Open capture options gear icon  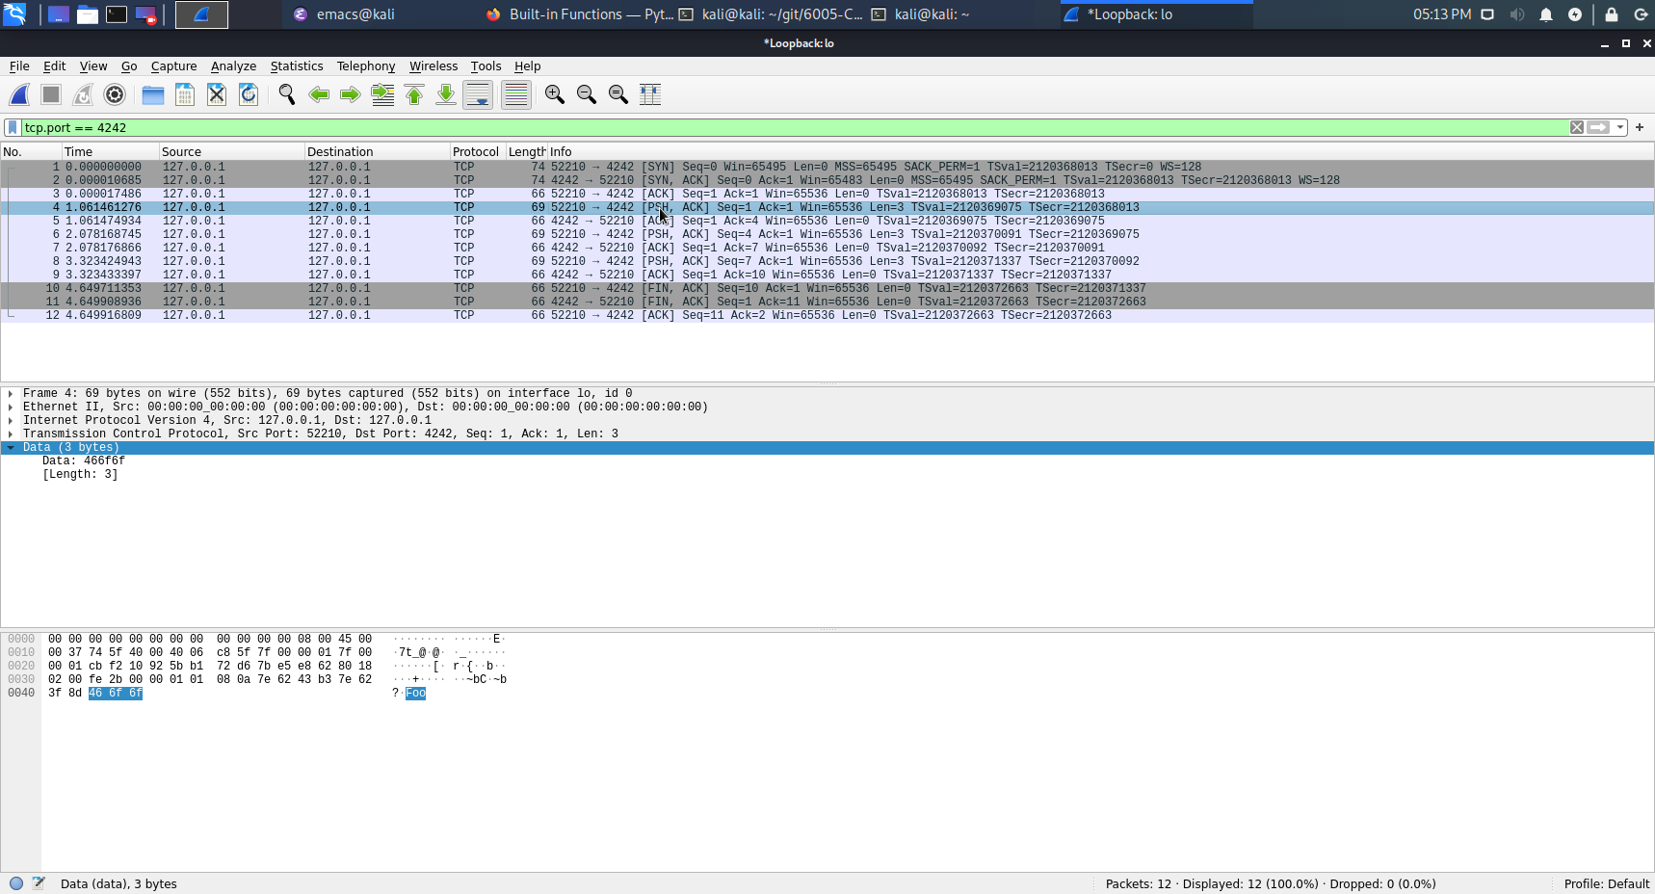click(x=115, y=94)
